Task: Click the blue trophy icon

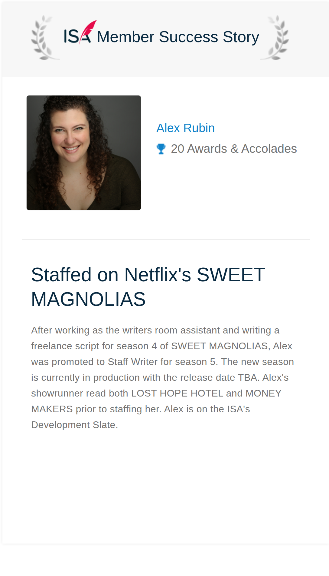Action: (161, 149)
